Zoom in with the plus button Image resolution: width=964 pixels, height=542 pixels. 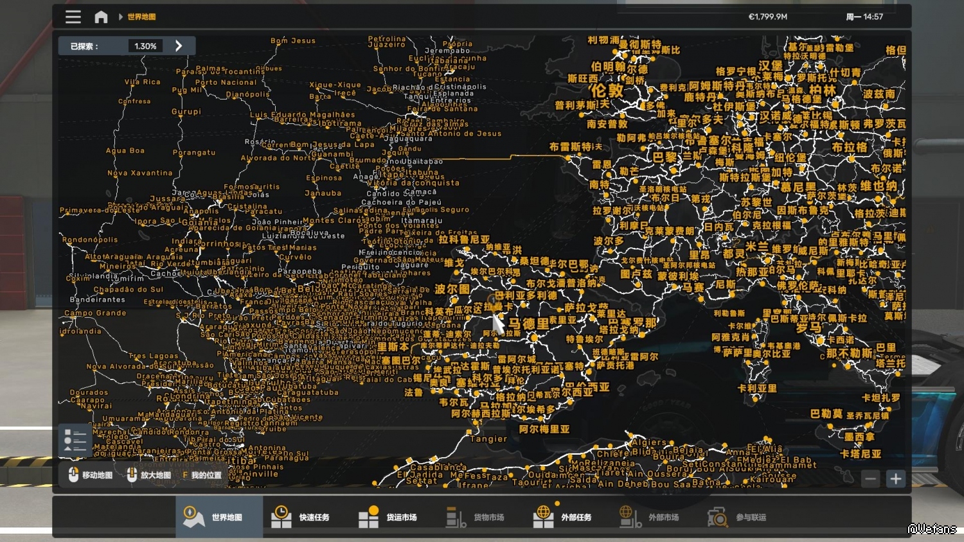pyautogui.click(x=895, y=478)
